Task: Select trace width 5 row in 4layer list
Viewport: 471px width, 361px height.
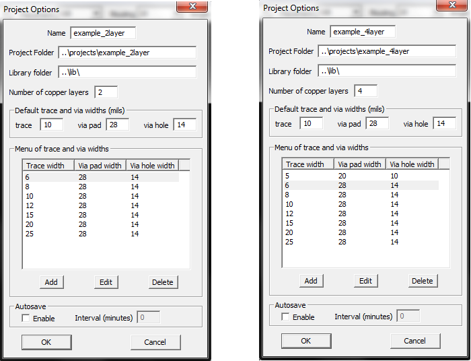Action: pos(361,176)
